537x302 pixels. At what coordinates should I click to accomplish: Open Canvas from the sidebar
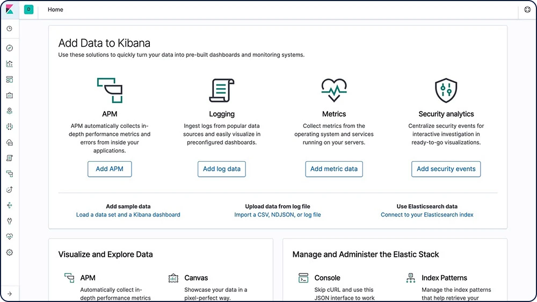coord(10,95)
